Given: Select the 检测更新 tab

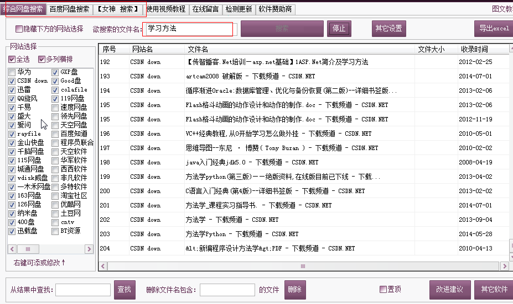Looking at the screenshot, I should [x=239, y=9].
